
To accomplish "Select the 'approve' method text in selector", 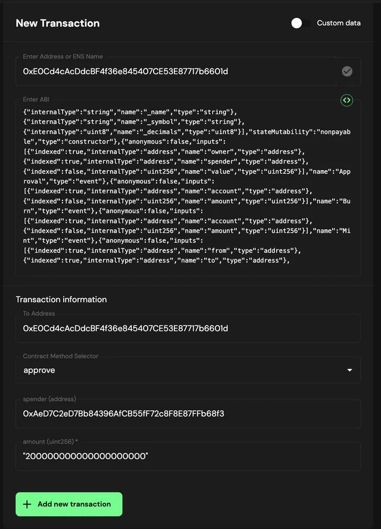I will 39,370.
